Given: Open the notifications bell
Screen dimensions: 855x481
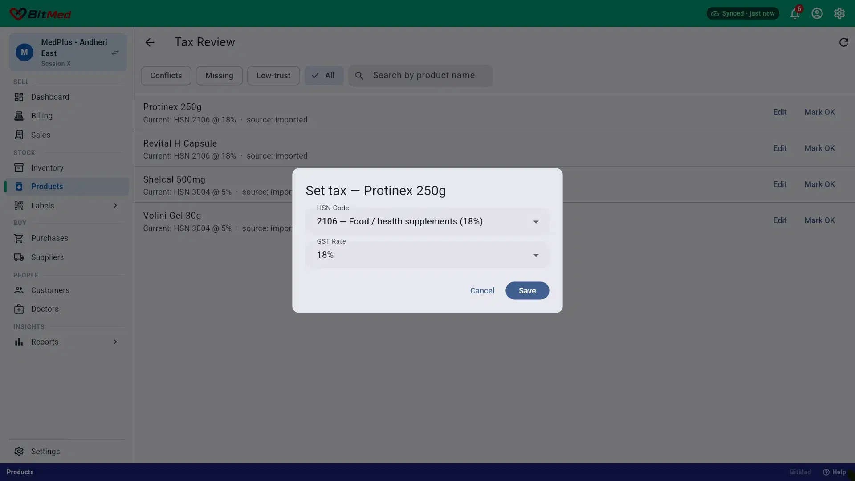Looking at the screenshot, I should [x=795, y=13].
